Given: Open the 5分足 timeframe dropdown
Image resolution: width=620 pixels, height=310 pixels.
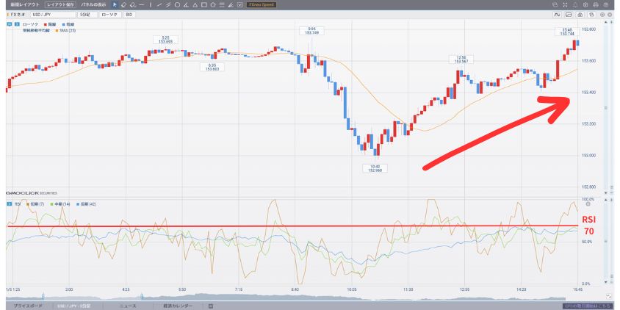Looking at the screenshot, I should 87,14.
